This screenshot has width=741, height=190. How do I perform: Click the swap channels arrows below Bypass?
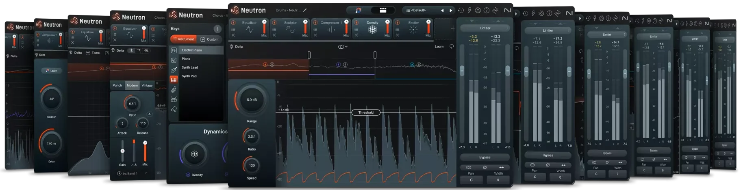pyautogui.click(x=501, y=167)
